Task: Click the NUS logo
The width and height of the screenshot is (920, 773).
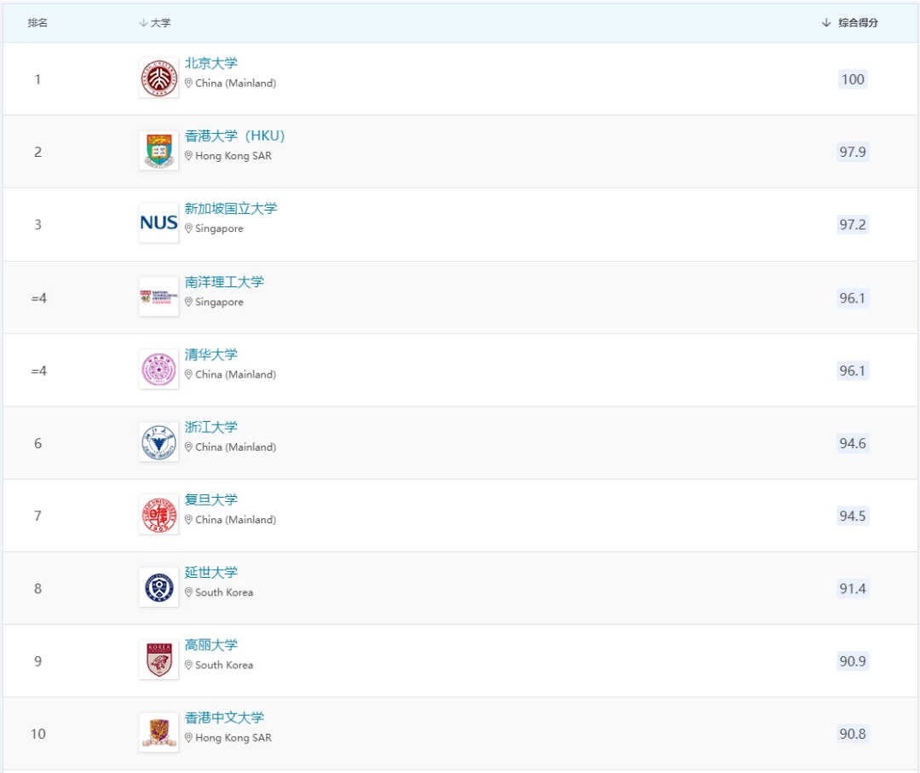Action: pos(158,223)
